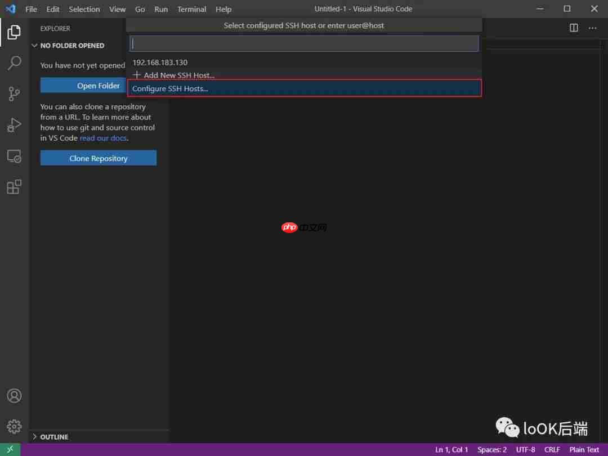Click the green remote indicator in status bar
This screenshot has height=456, width=608.
point(10,449)
